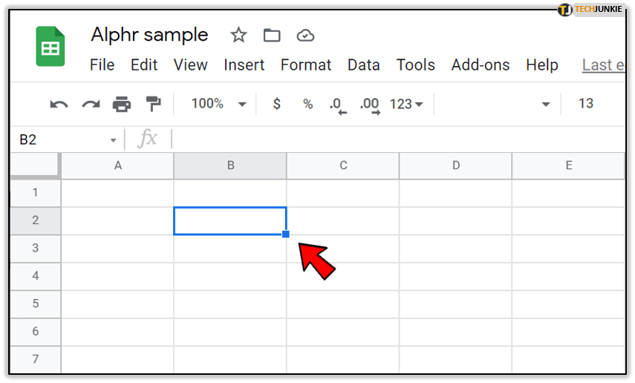Click the Alphr sample document title

pos(149,35)
